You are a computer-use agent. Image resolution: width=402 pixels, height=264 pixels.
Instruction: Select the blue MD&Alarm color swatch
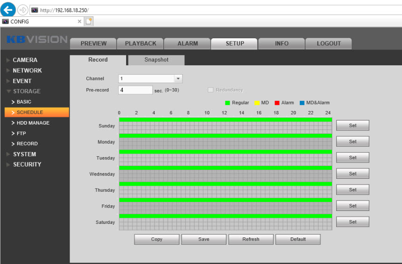[302, 103]
